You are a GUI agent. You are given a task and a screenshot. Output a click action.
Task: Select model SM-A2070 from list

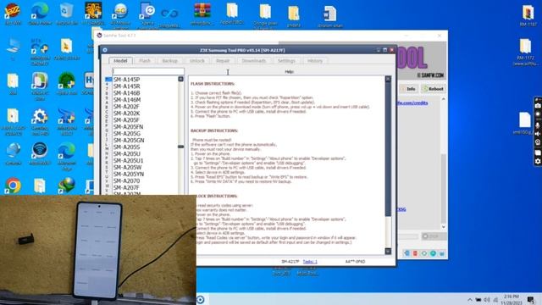[126, 180]
